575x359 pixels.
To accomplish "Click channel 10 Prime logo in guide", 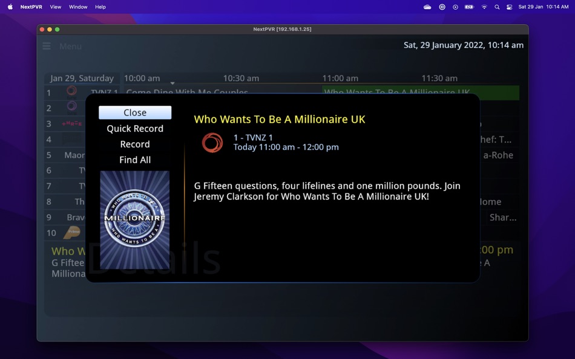I will (x=72, y=232).
